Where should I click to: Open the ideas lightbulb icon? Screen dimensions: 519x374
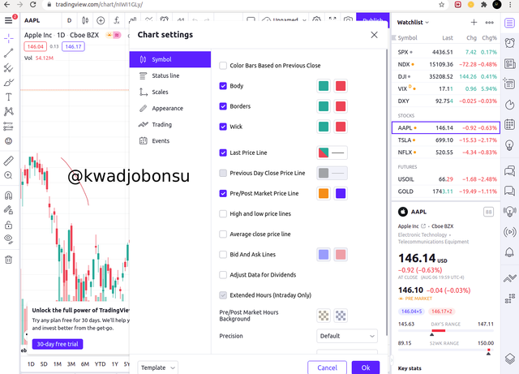tap(510, 144)
